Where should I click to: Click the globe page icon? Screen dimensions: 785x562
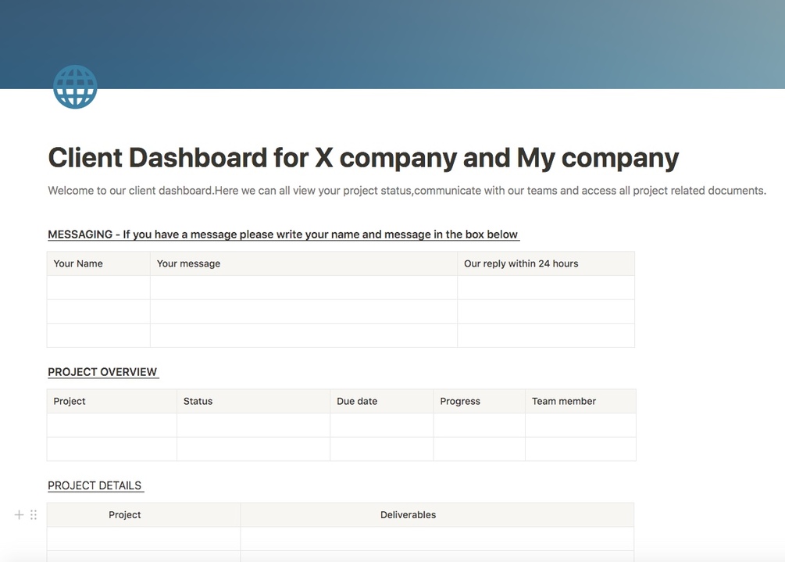click(75, 87)
